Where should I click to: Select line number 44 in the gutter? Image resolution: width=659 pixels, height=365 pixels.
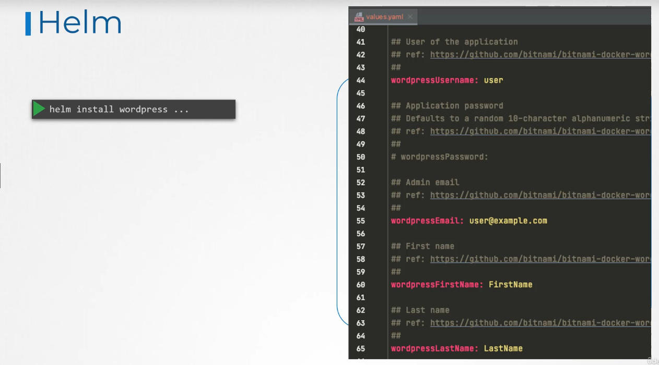pos(361,80)
